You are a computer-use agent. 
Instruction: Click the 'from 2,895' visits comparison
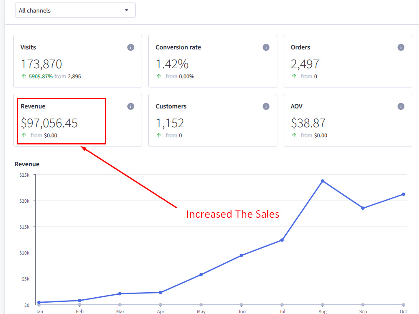tap(67, 76)
